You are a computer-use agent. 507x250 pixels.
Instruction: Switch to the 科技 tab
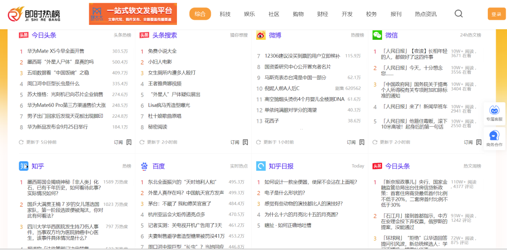pos(225,14)
